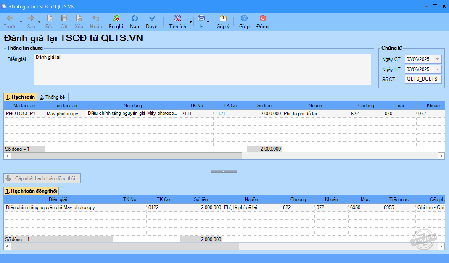Image resolution: width=449 pixels, height=263 pixels.
Task: Click the Cất save icon
Action: pos(64,19)
